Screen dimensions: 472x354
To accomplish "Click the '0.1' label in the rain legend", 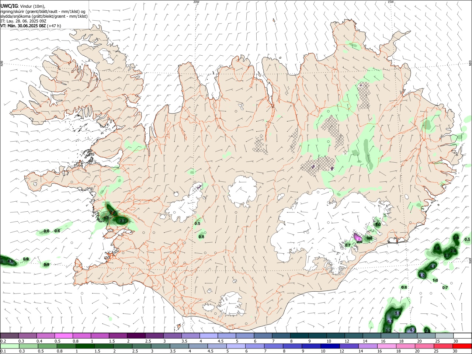I will (x=3, y=351).
